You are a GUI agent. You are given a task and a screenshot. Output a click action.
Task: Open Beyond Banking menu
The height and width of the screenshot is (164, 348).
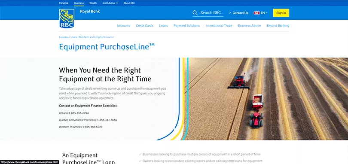coord(278,25)
